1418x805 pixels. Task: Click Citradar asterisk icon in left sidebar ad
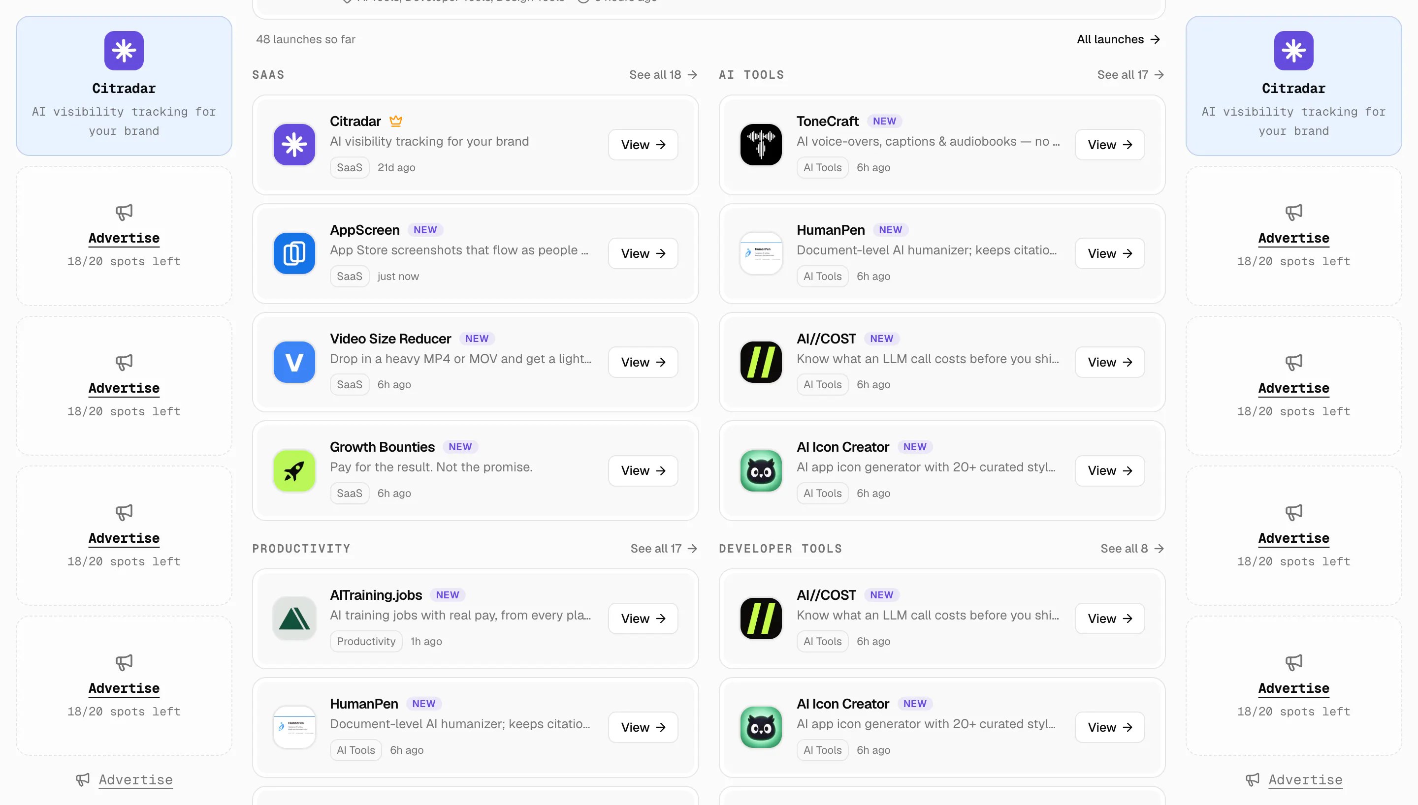(124, 50)
